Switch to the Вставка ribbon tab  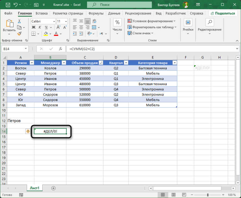42,13
